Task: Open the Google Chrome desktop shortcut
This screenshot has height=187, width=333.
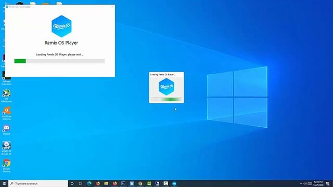Action: 6,166
